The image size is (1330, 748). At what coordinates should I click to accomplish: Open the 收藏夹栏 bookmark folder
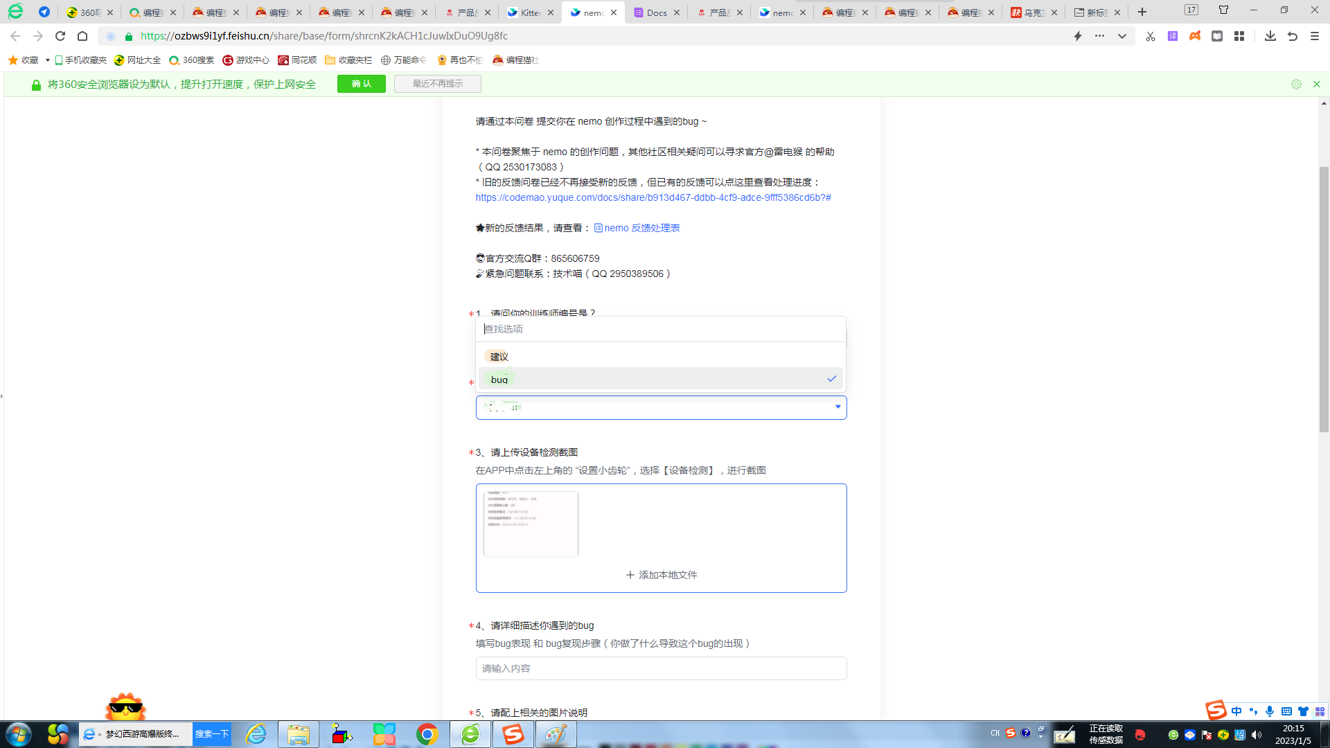pyautogui.click(x=348, y=60)
